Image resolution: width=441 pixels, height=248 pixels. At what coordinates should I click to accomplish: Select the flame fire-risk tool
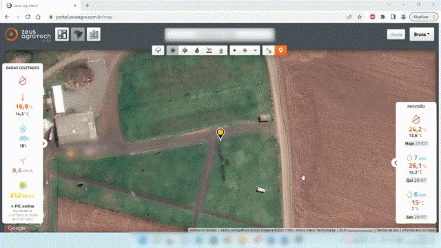pyautogui.click(x=197, y=50)
